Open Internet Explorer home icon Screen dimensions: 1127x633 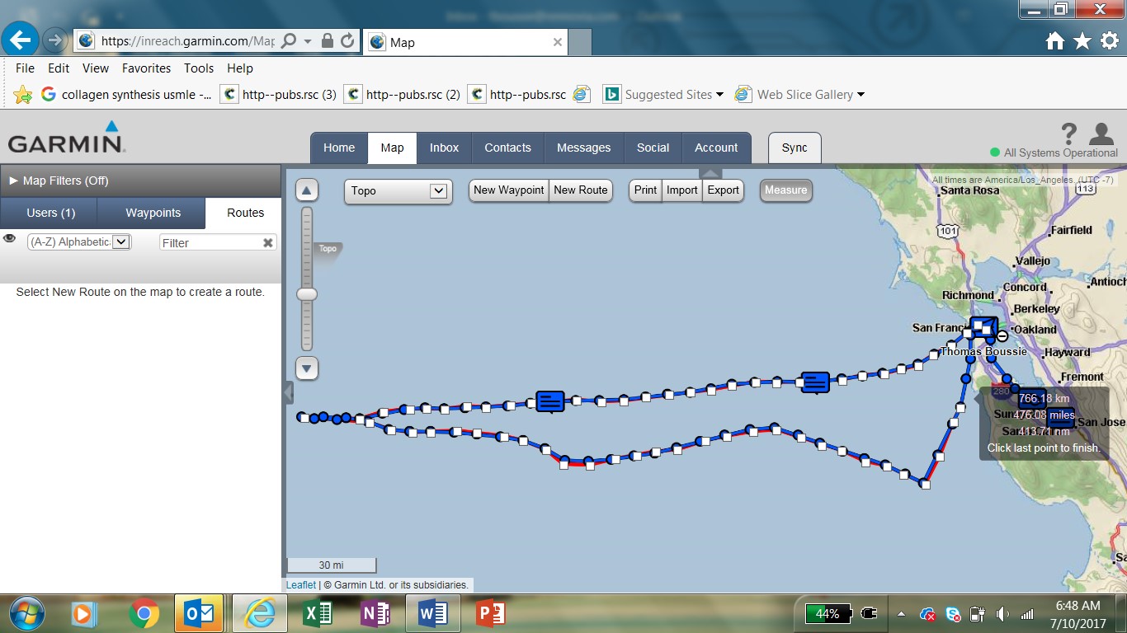coord(1055,41)
